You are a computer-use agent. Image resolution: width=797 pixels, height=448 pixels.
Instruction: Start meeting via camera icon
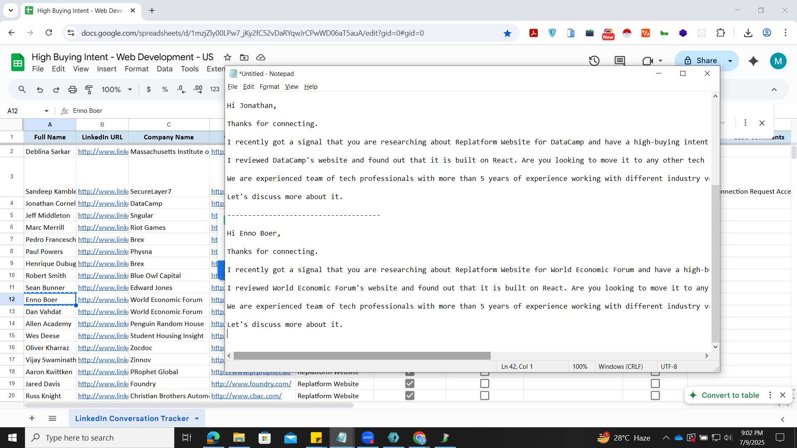[647, 61]
